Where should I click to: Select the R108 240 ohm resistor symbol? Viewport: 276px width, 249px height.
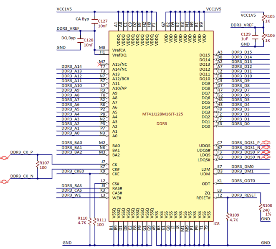pos(261,208)
